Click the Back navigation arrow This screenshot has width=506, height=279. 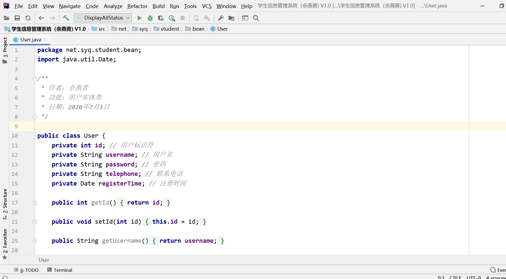(41, 18)
